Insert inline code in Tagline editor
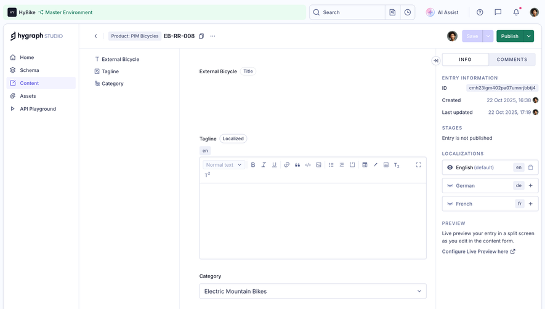Viewport: 545px width, 309px height. coord(308,165)
